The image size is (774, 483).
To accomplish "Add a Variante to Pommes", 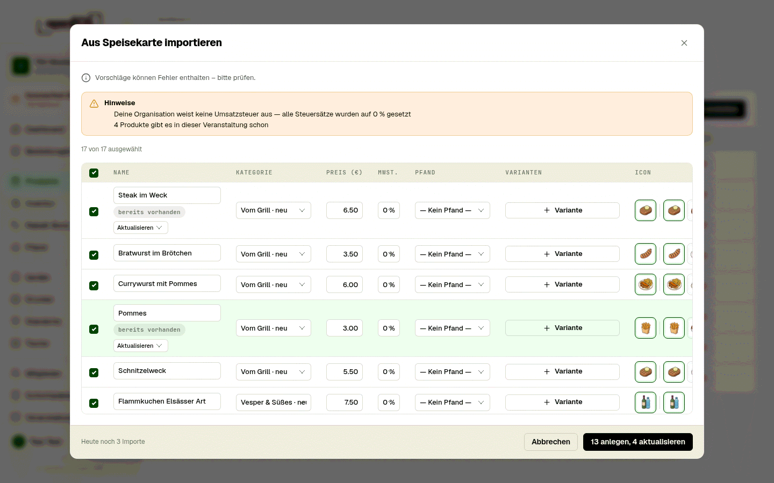I will [562, 328].
